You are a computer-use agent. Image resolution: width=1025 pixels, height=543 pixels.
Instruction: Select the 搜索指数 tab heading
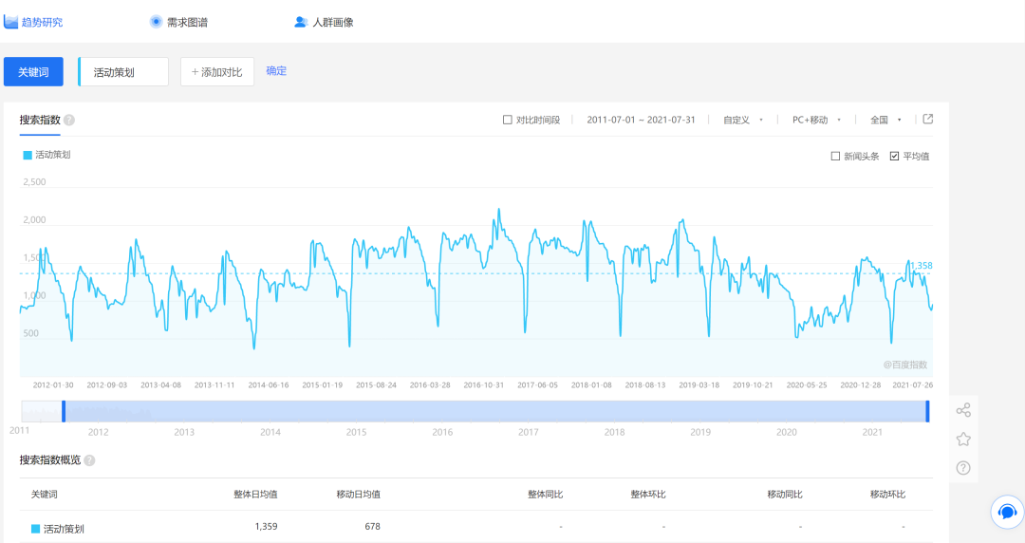click(40, 120)
